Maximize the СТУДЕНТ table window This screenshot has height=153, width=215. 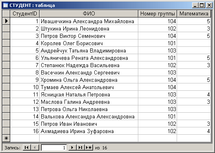click(x=202, y=5)
